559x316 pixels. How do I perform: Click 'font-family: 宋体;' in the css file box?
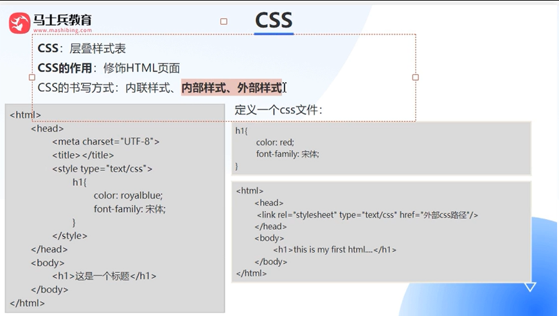click(x=287, y=154)
